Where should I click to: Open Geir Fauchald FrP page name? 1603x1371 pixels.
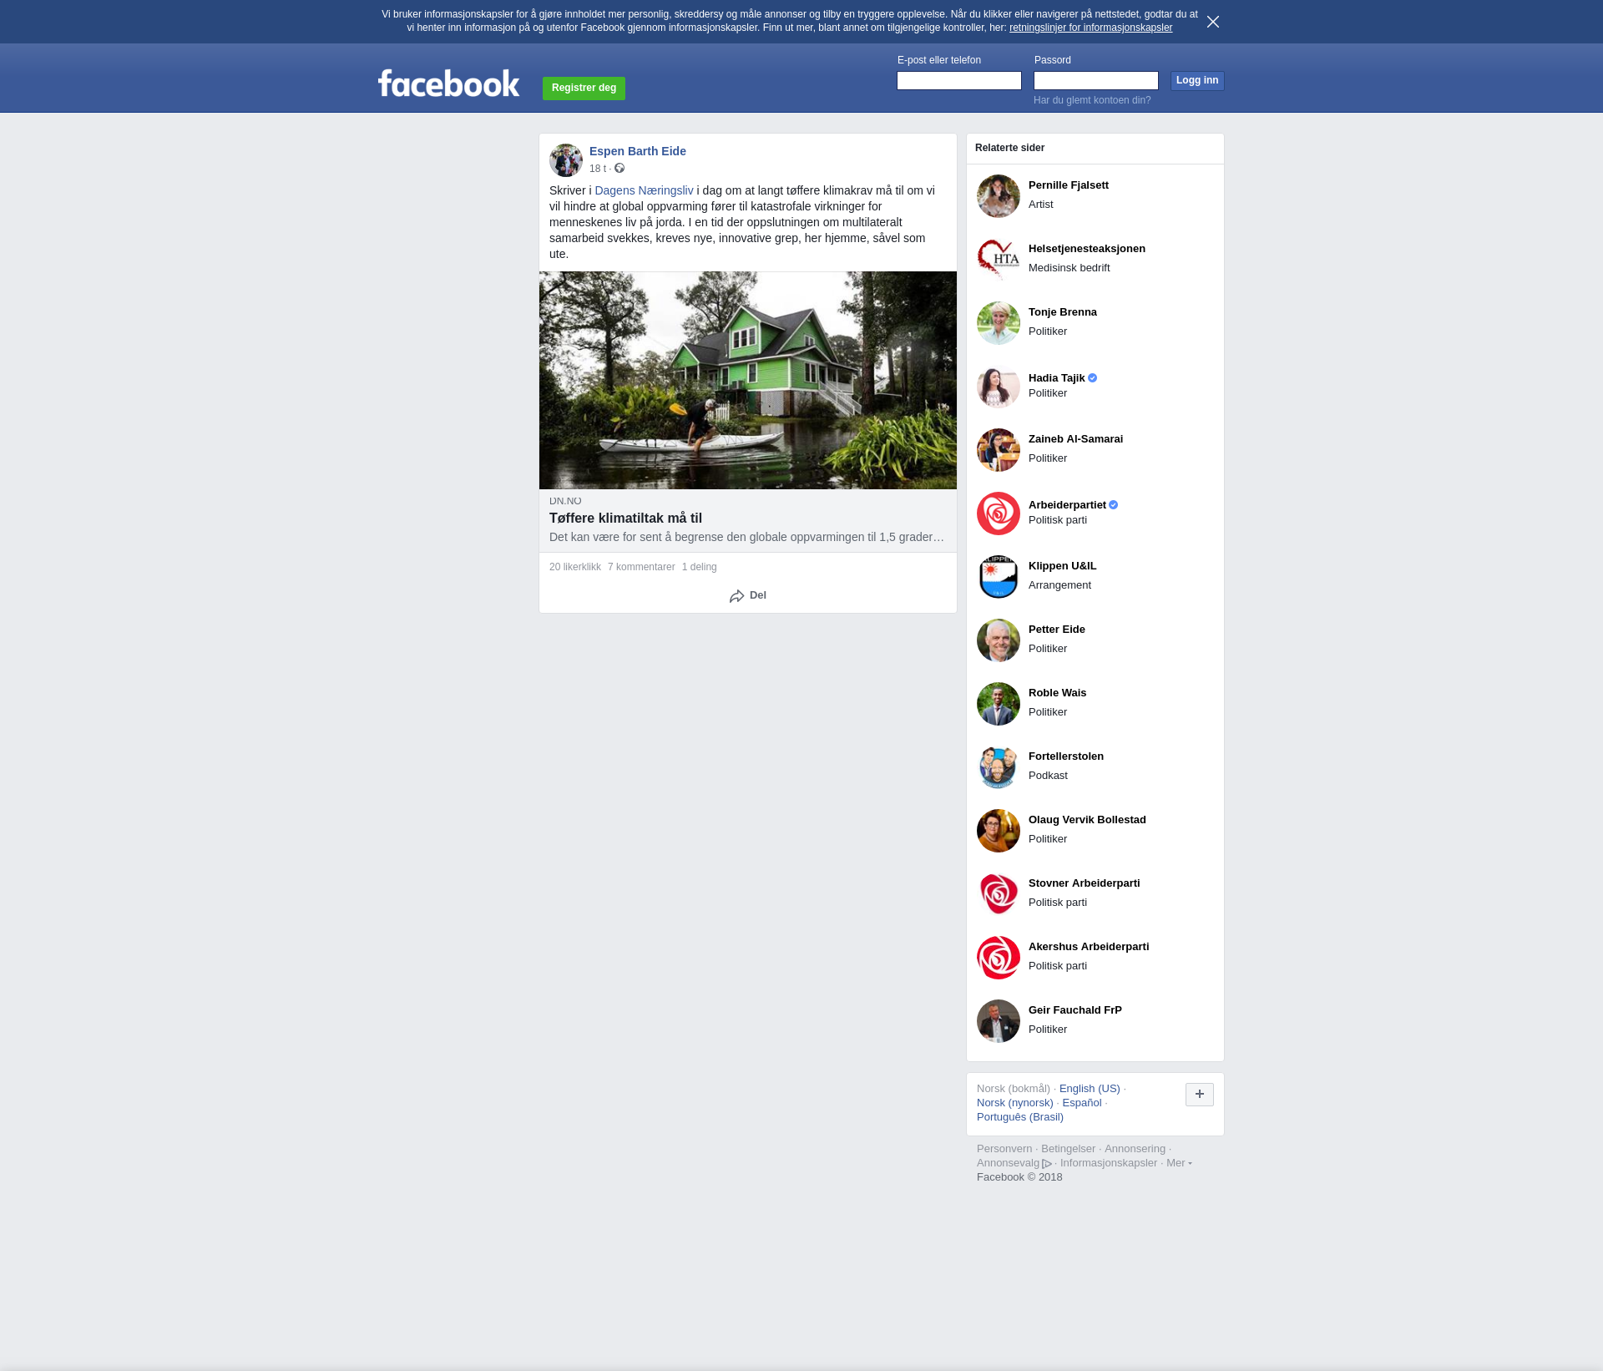coord(1075,1010)
